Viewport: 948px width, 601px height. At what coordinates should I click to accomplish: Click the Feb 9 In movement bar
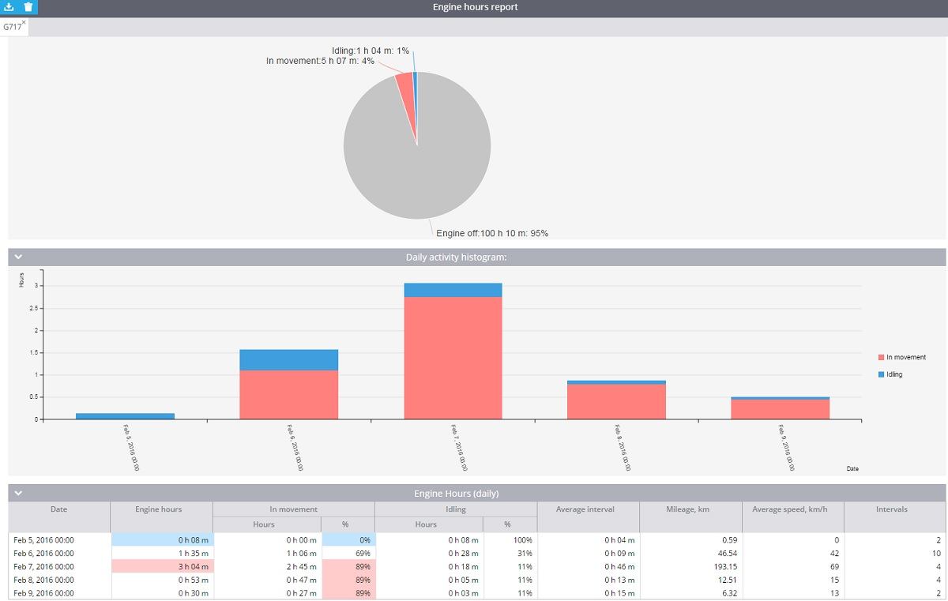pyautogui.click(x=781, y=409)
